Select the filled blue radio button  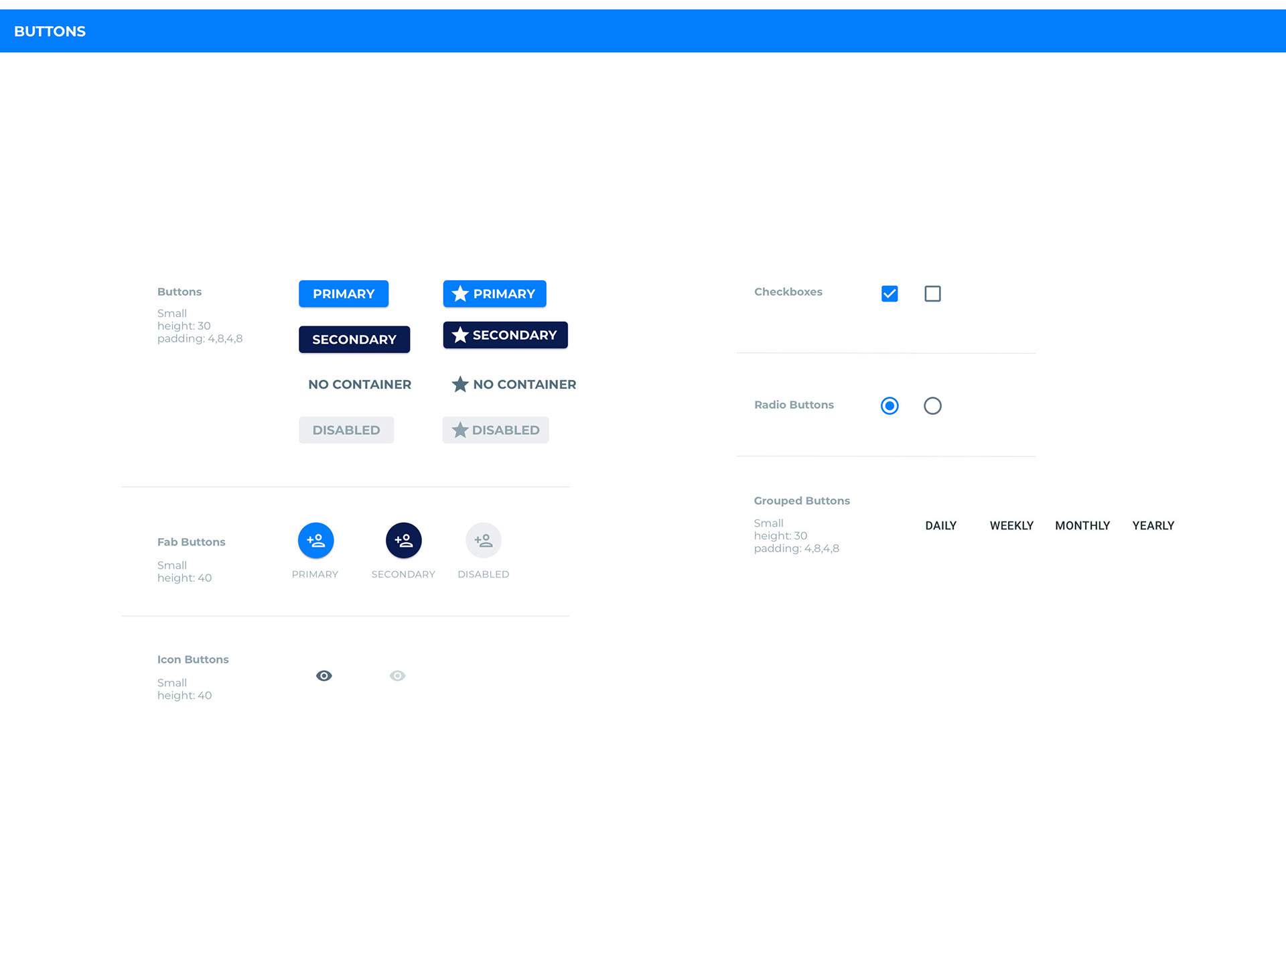click(889, 405)
